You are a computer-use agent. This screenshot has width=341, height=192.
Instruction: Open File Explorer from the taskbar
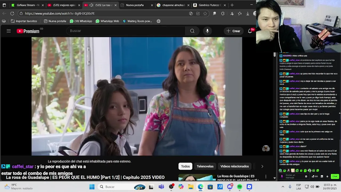coord(190,187)
